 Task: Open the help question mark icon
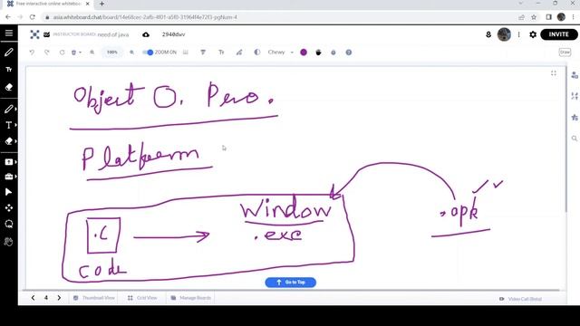pos(348,53)
